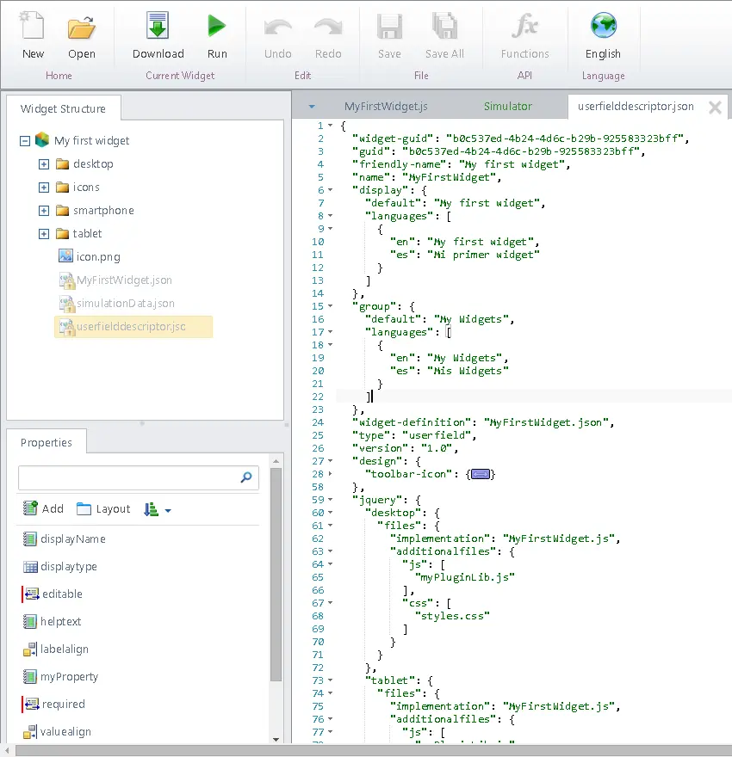Screen dimensions: 732x757
Task: Click the "myPluginLib.js" text on line 65
Action: tap(465, 577)
